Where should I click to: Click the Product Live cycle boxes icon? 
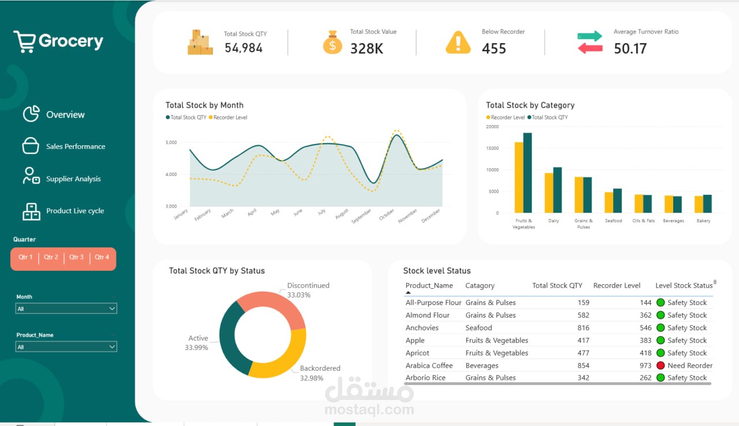pos(31,212)
